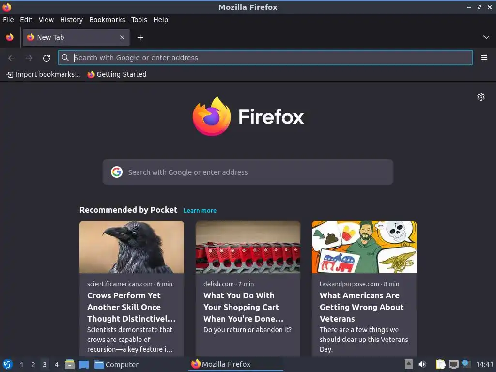Switch to workspace 3

click(45, 365)
